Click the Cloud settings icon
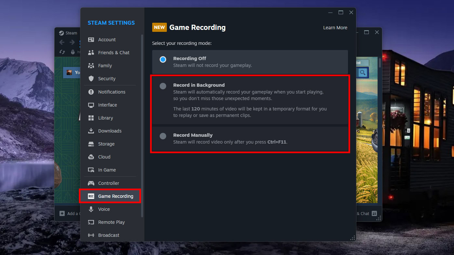Screen dimensions: 454x255 pos(91,157)
